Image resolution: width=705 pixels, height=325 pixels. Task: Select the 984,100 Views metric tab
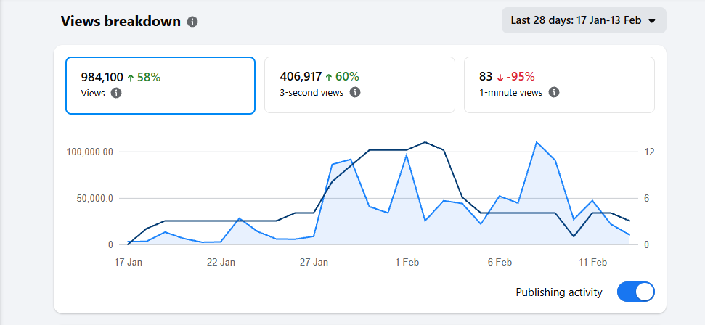(160, 86)
